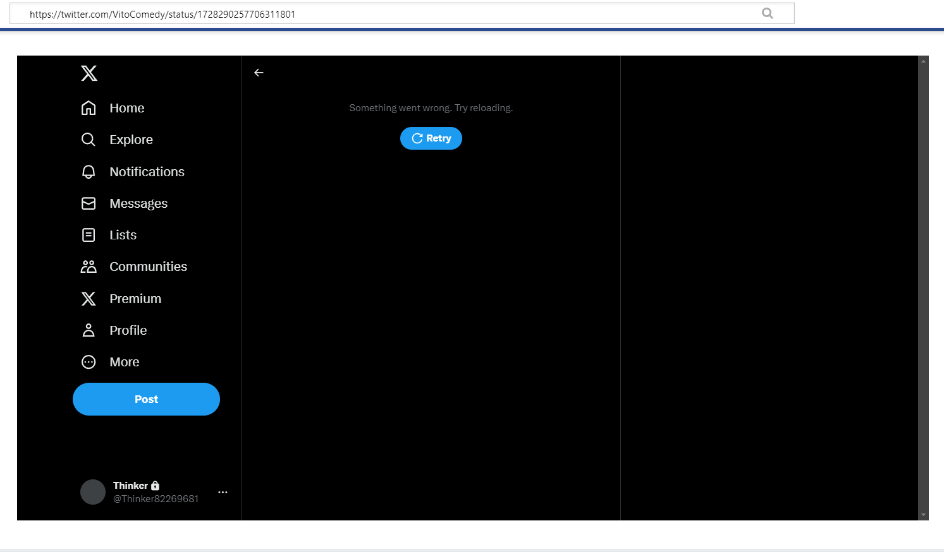Click the Messages envelope icon

(89, 203)
